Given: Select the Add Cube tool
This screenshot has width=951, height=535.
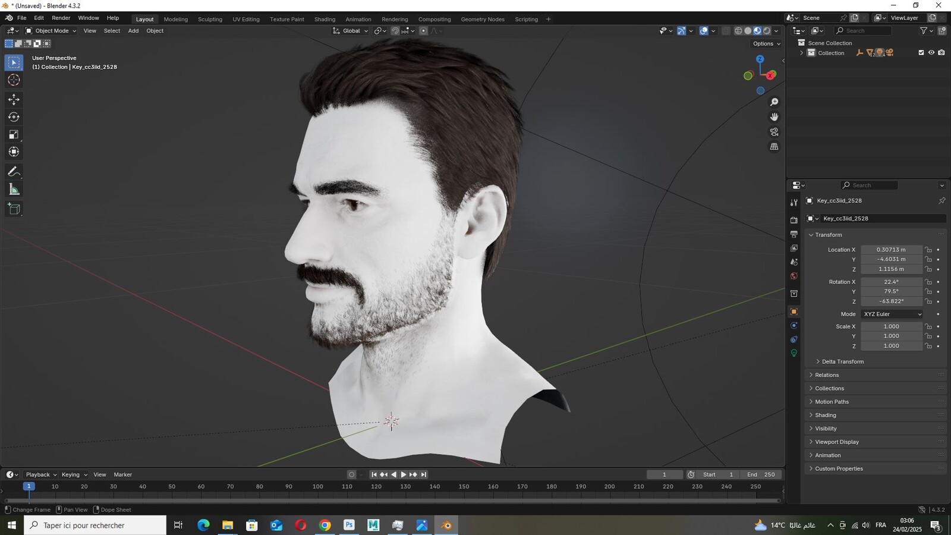Looking at the screenshot, I should pyautogui.click(x=14, y=209).
